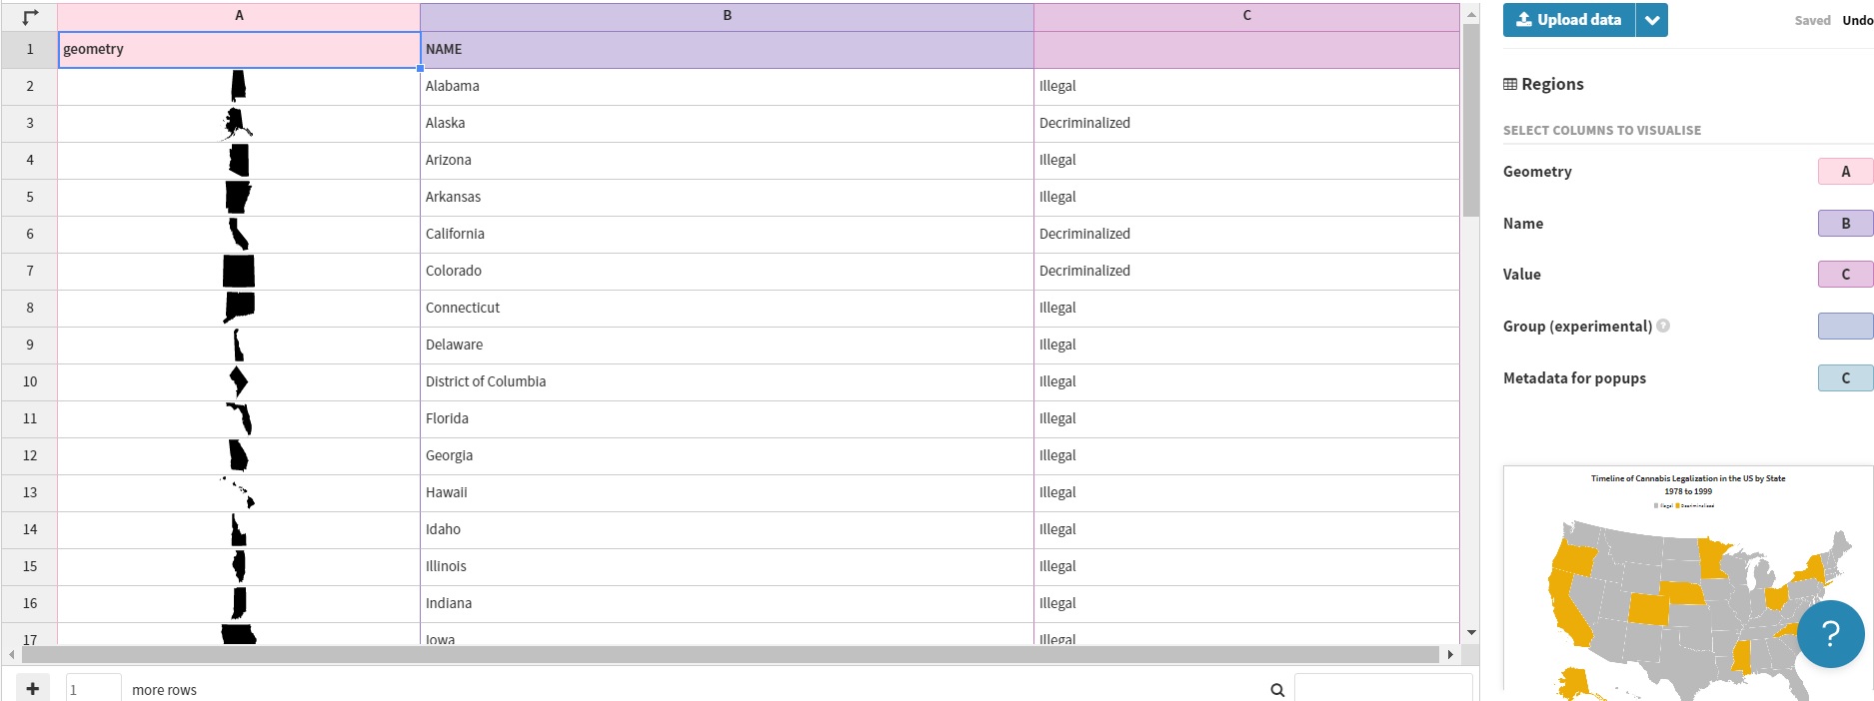Select column C header

click(1246, 16)
